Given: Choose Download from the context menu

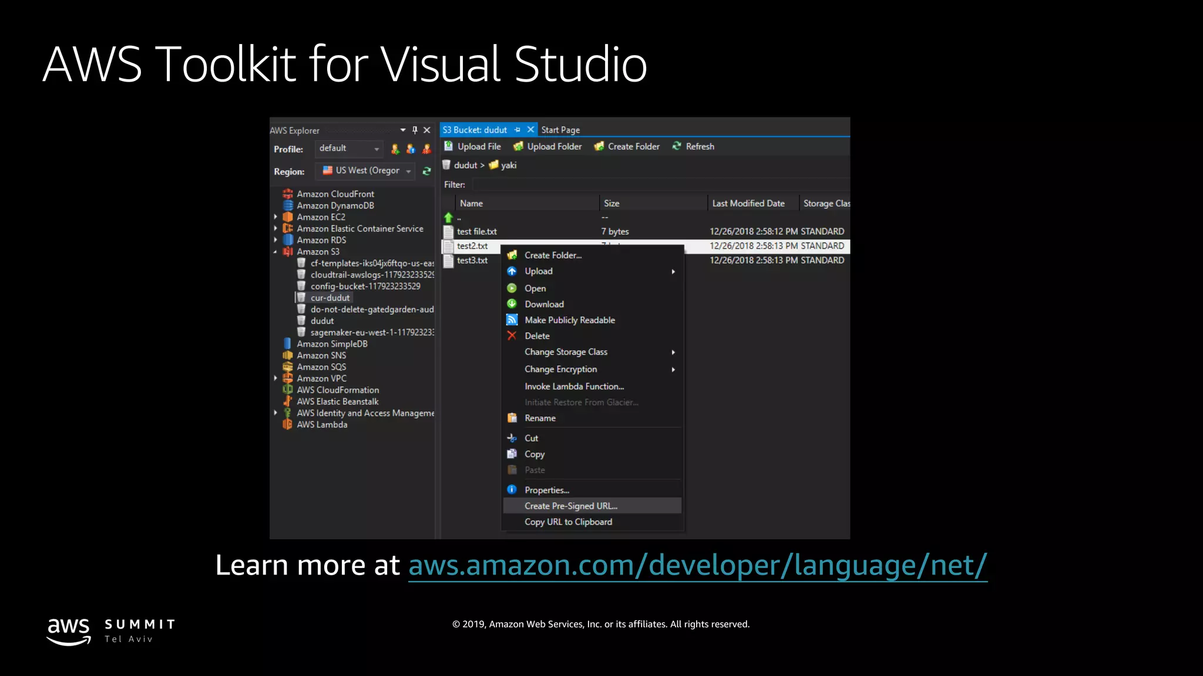Looking at the screenshot, I should point(593,304).
